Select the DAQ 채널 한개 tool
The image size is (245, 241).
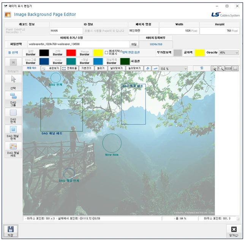coord(13,133)
